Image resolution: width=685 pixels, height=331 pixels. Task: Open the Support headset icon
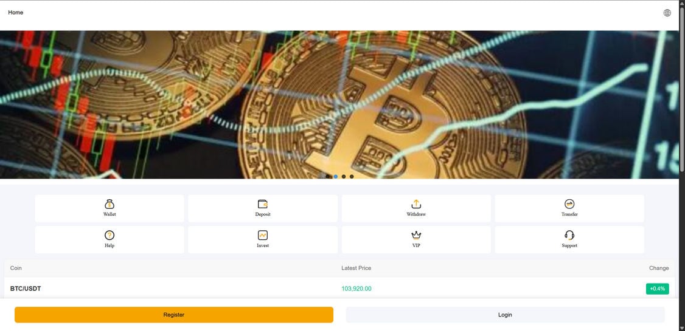pyautogui.click(x=569, y=236)
